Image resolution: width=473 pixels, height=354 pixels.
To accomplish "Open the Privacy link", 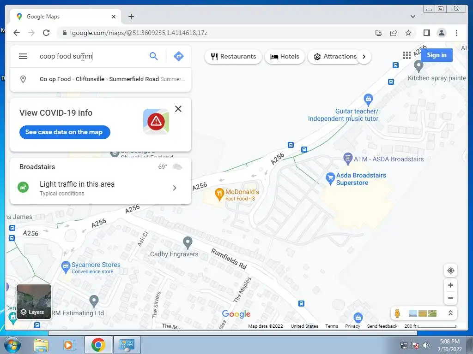I will 352,326.
